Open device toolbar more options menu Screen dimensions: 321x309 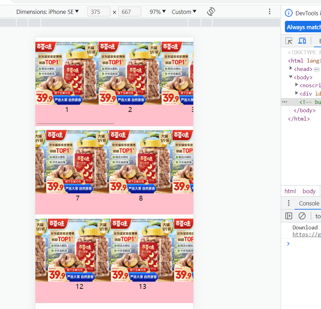pos(270,12)
